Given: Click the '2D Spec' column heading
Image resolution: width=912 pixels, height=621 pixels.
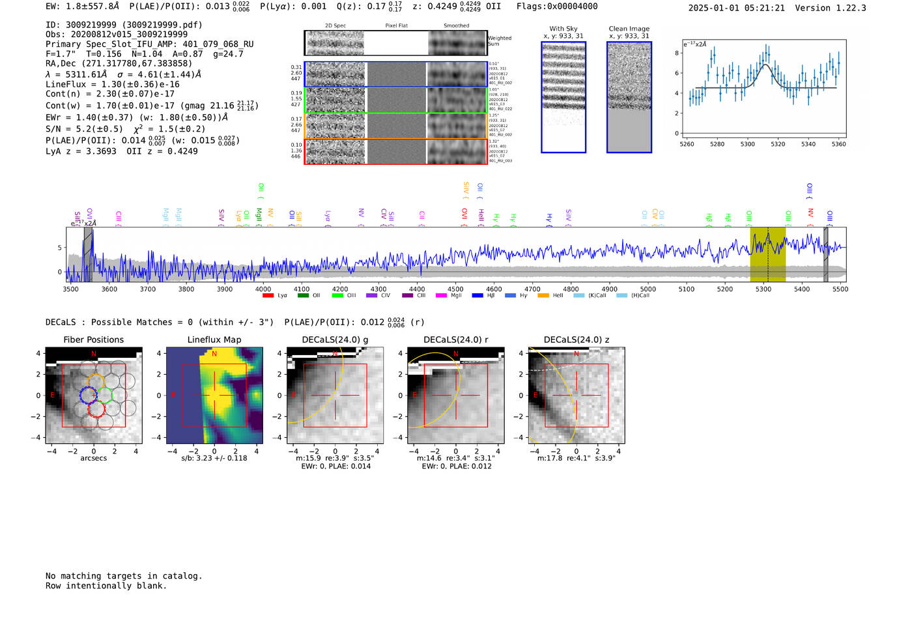Looking at the screenshot, I should tap(335, 26).
